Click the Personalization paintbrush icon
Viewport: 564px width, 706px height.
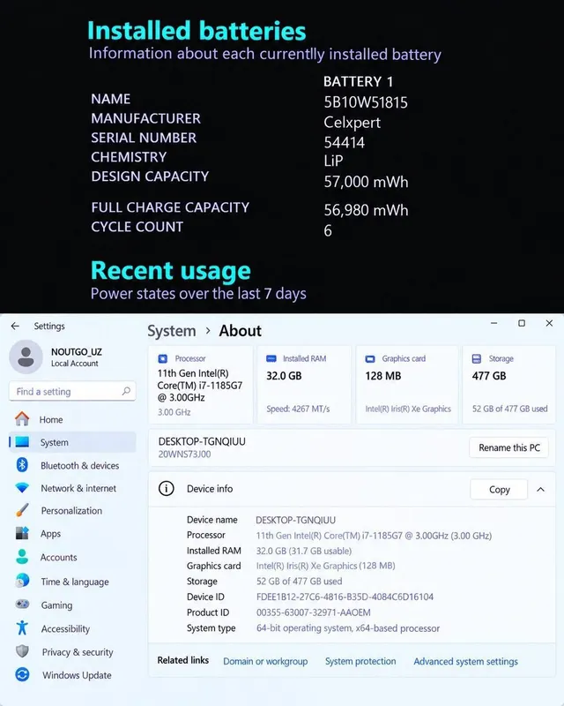22,511
